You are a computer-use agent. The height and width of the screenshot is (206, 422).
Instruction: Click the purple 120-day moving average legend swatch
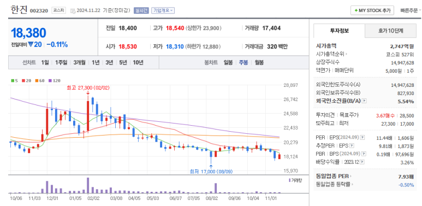[x=50, y=80]
